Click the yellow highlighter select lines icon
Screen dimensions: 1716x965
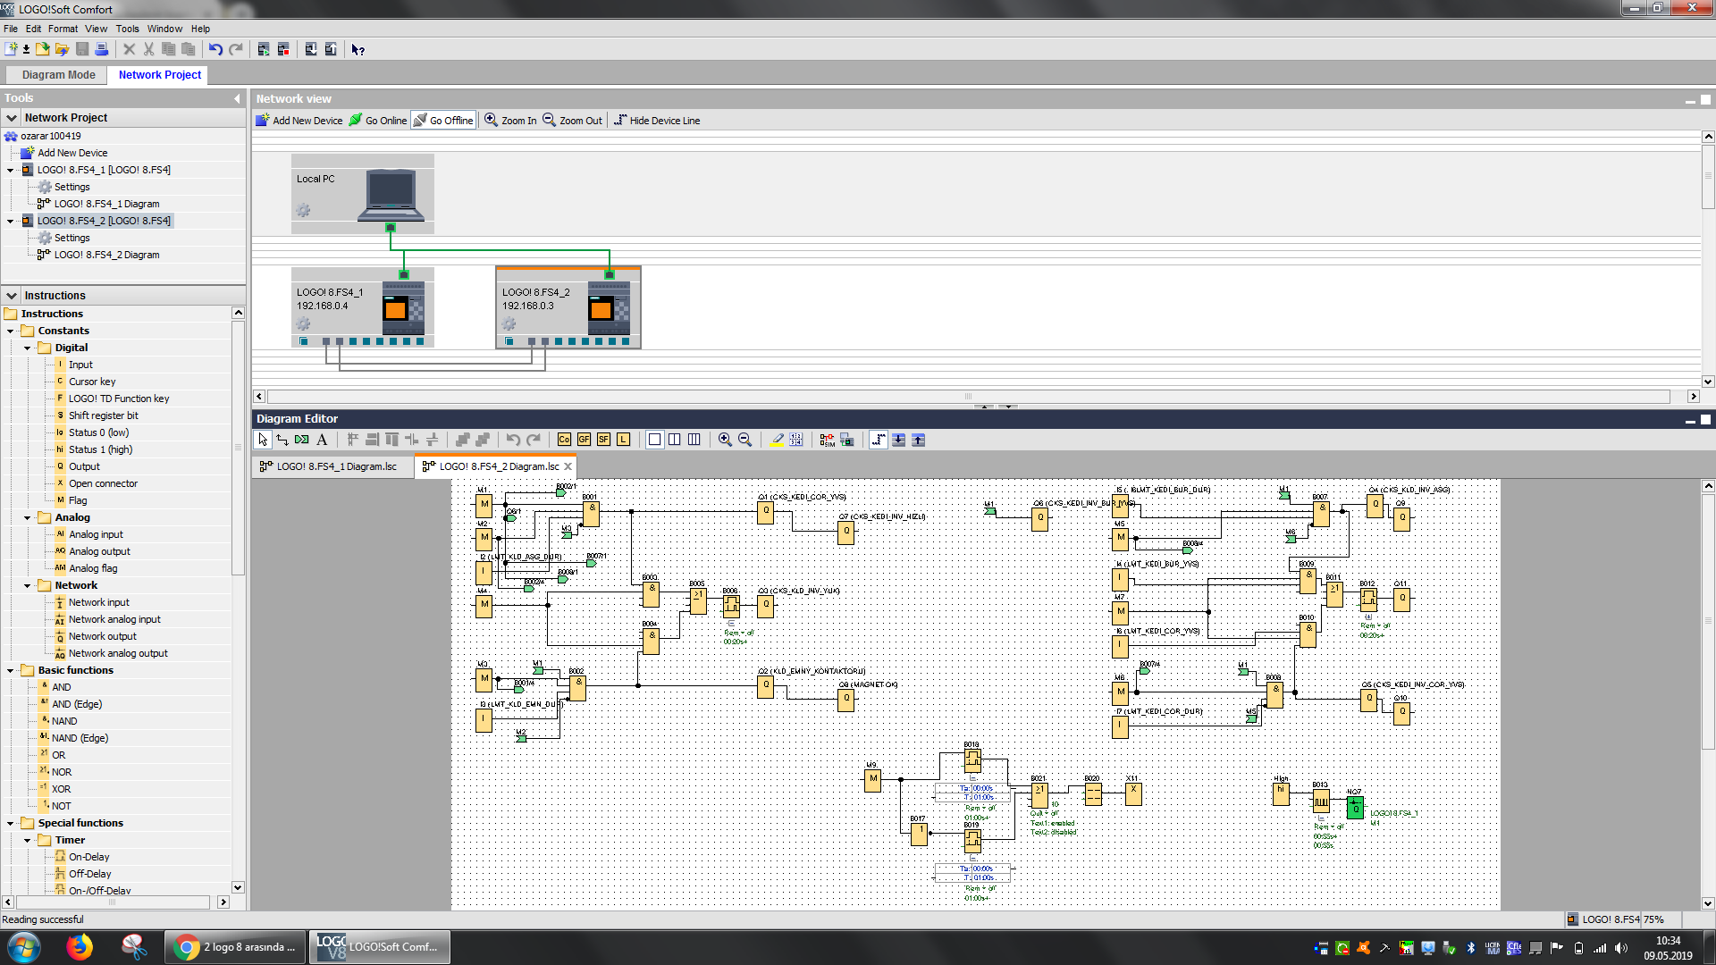(x=777, y=440)
